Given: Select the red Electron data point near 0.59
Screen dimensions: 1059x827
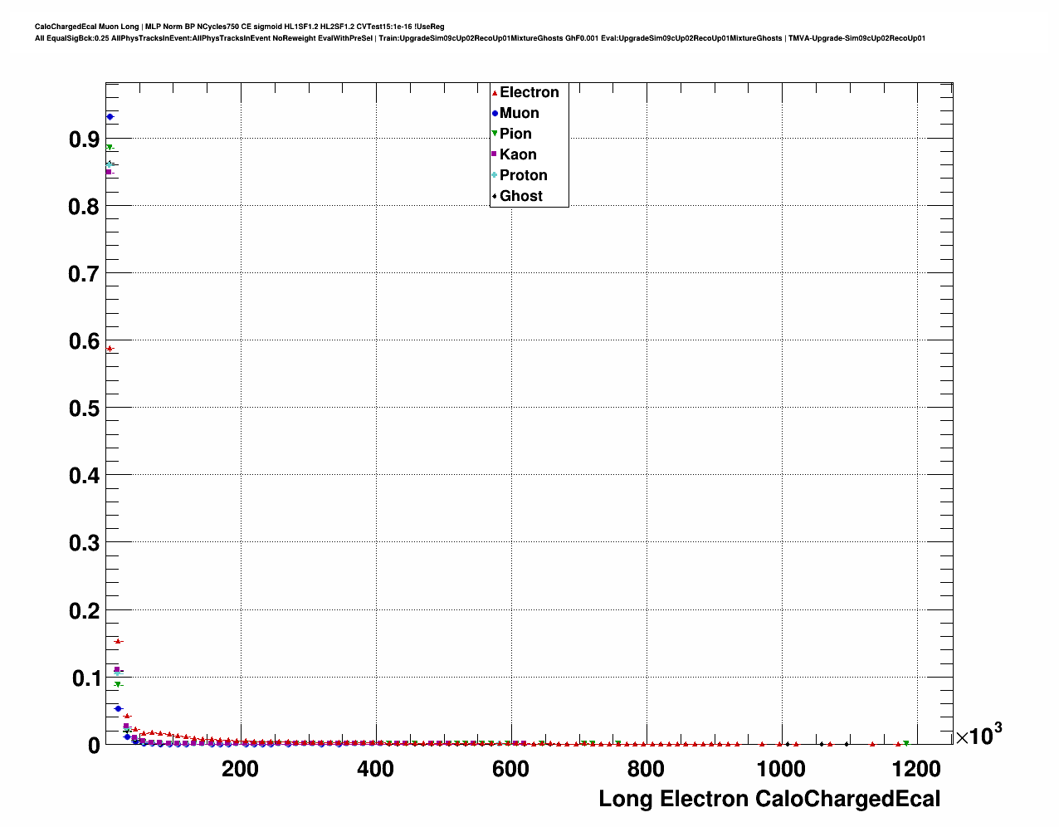Looking at the screenshot, I should [x=110, y=349].
